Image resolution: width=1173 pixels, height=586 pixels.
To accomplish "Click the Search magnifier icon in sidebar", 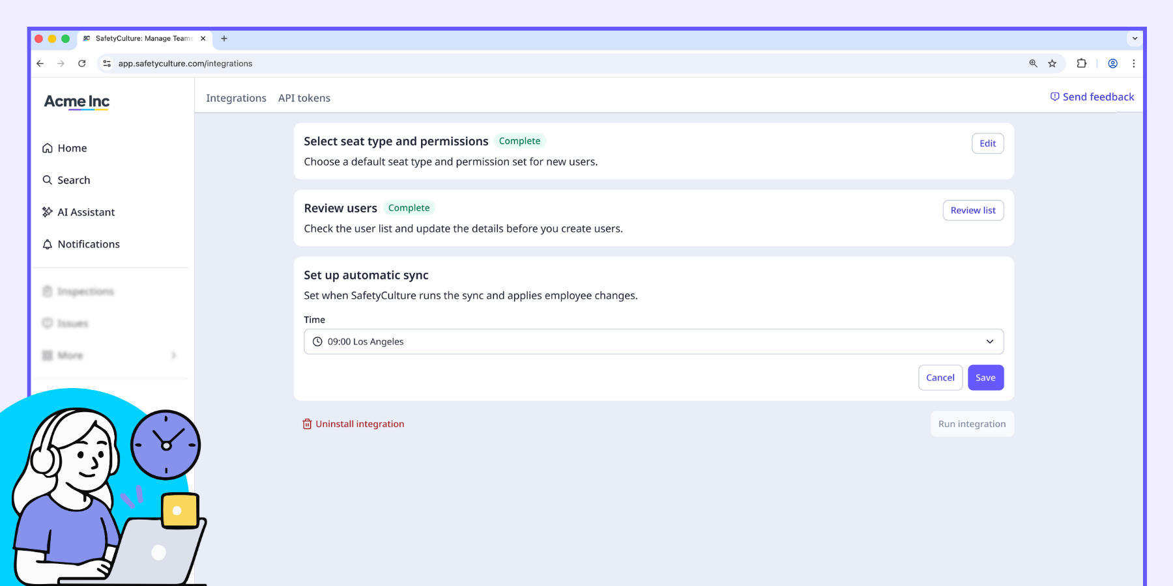I will click(x=48, y=180).
